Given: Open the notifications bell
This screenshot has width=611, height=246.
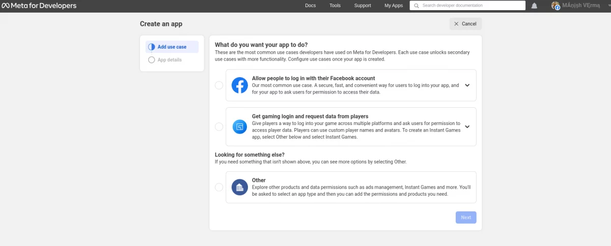Looking at the screenshot, I should click(534, 6).
